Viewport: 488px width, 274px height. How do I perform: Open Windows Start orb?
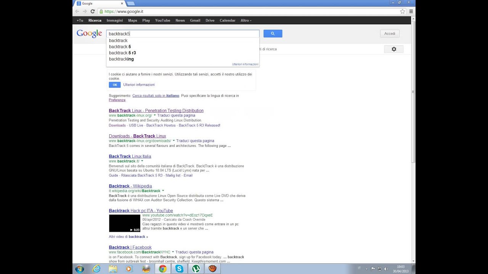point(80,269)
